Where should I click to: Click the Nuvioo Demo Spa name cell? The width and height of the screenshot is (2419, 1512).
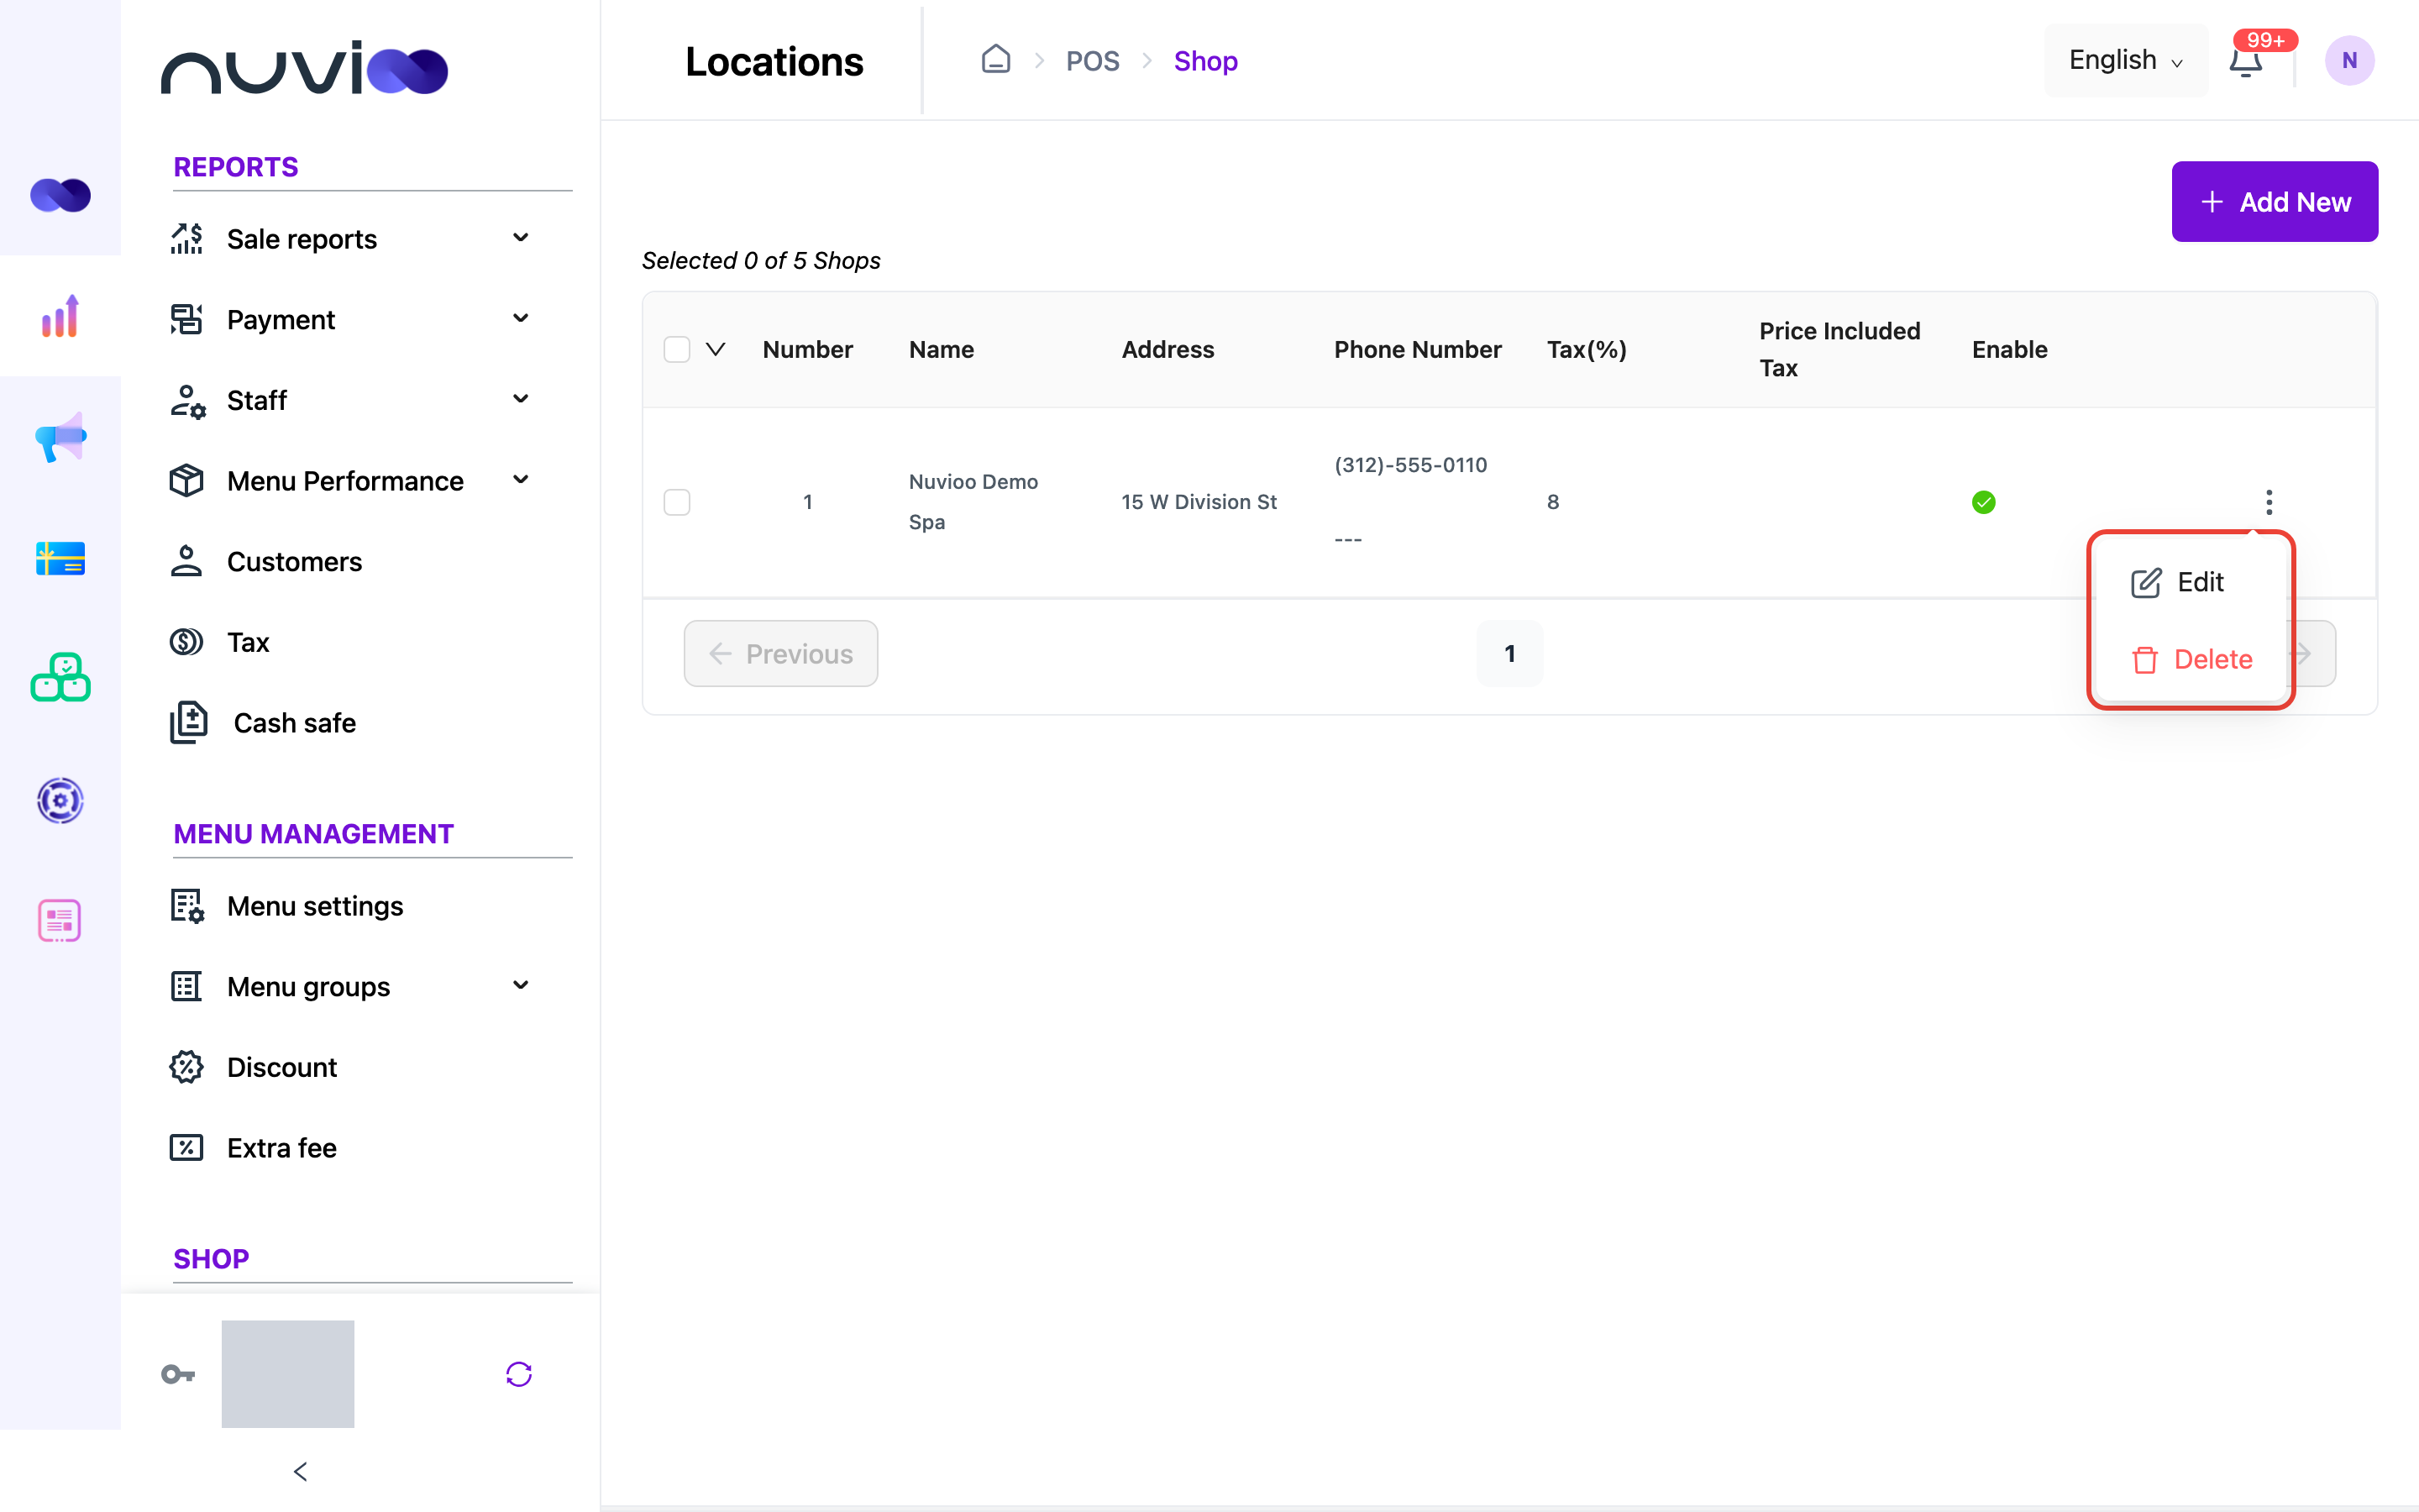[x=973, y=502]
